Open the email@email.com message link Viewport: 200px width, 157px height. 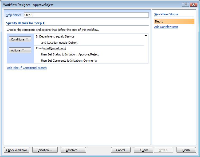[x=54, y=48]
